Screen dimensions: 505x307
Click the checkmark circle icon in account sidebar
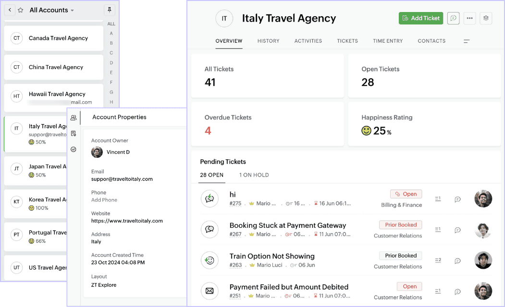74,149
